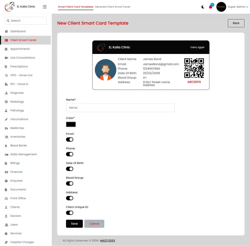Toggle the hamburger sidebar menu icon
Screen dimensions: 250x246
click(45, 7)
